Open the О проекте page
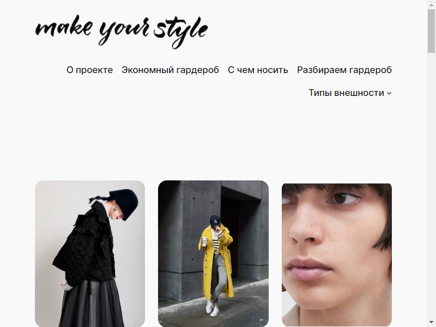436x327 pixels. click(89, 70)
